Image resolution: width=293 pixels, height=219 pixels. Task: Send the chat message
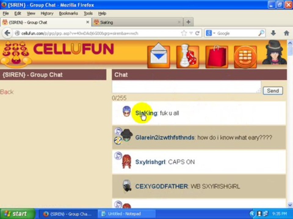point(273,91)
